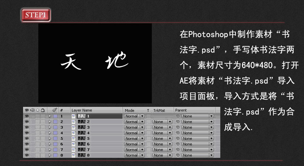Click the PSD layer icon of 图层 8
Screen dimensions: 304x166
[73, 155]
